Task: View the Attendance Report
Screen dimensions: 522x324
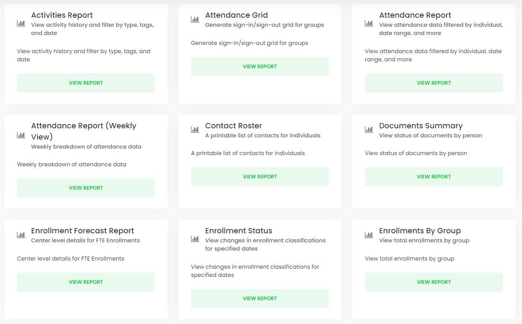Action: pyautogui.click(x=434, y=83)
